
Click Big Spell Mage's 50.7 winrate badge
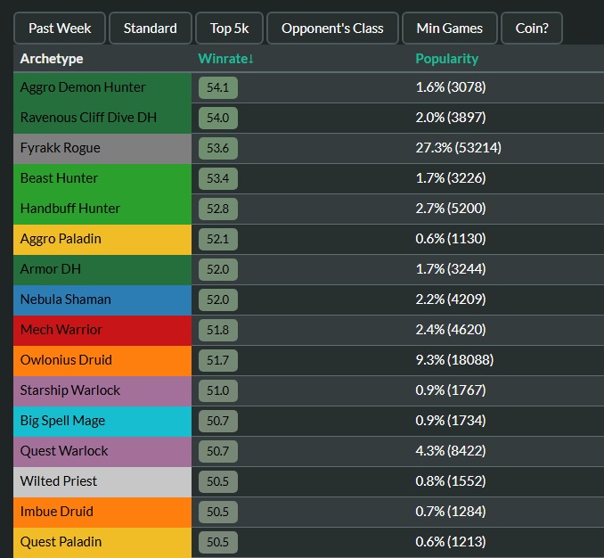218,422
